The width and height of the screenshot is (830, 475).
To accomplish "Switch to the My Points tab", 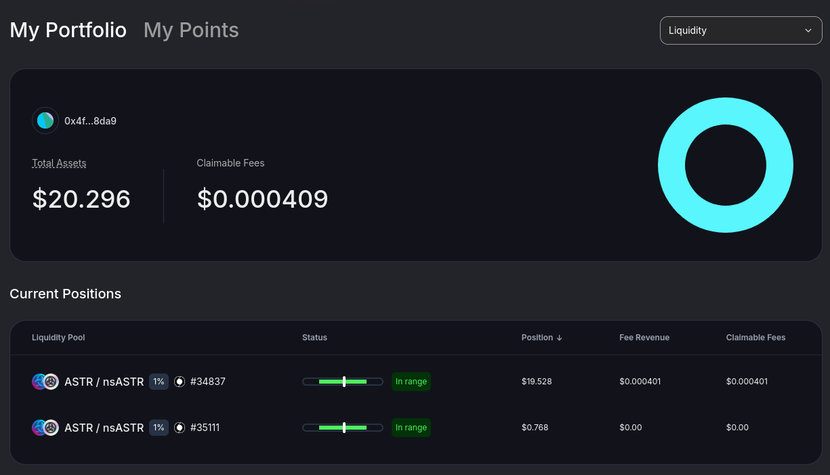I will coord(191,30).
